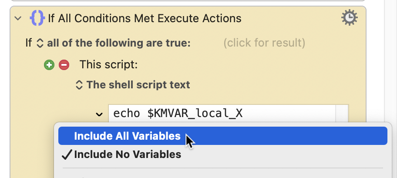Select Include All Variables menu item
397x178 pixels.
click(x=223, y=136)
